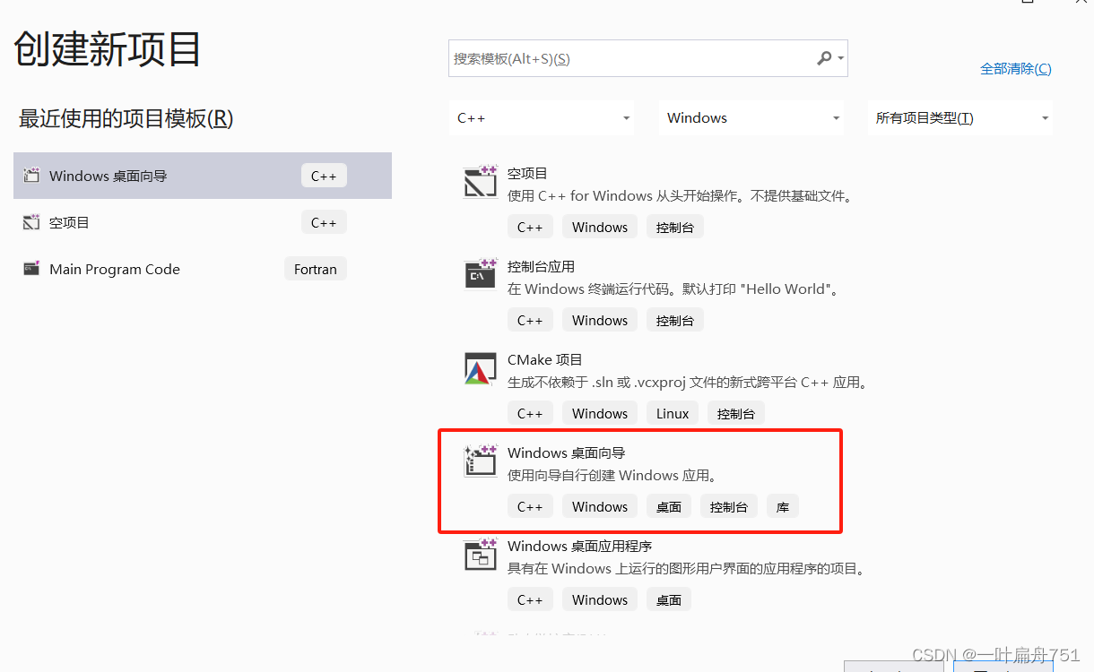Select Windows 桌面向导 template title in list
Viewport: 1094px width, 672px height.
[566, 453]
